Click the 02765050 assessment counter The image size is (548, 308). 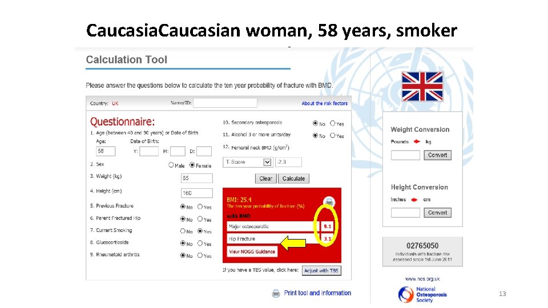click(422, 246)
